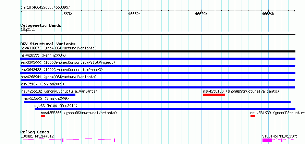The width and height of the screenshot is (305, 144).
Task: Select the 18q21.1 band label
Action: pyautogui.click(x=28, y=30)
